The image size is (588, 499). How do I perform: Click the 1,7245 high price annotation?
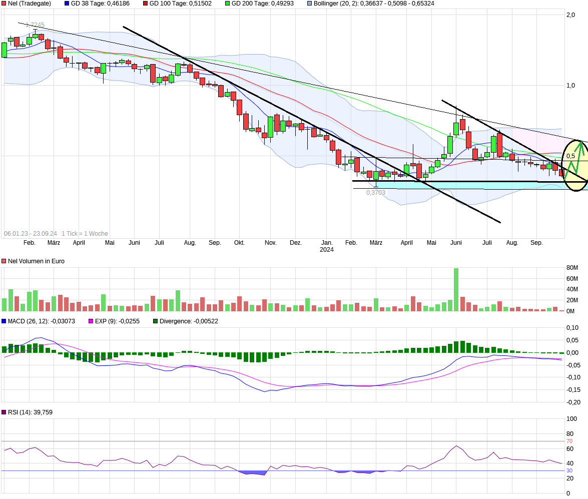tap(35, 25)
